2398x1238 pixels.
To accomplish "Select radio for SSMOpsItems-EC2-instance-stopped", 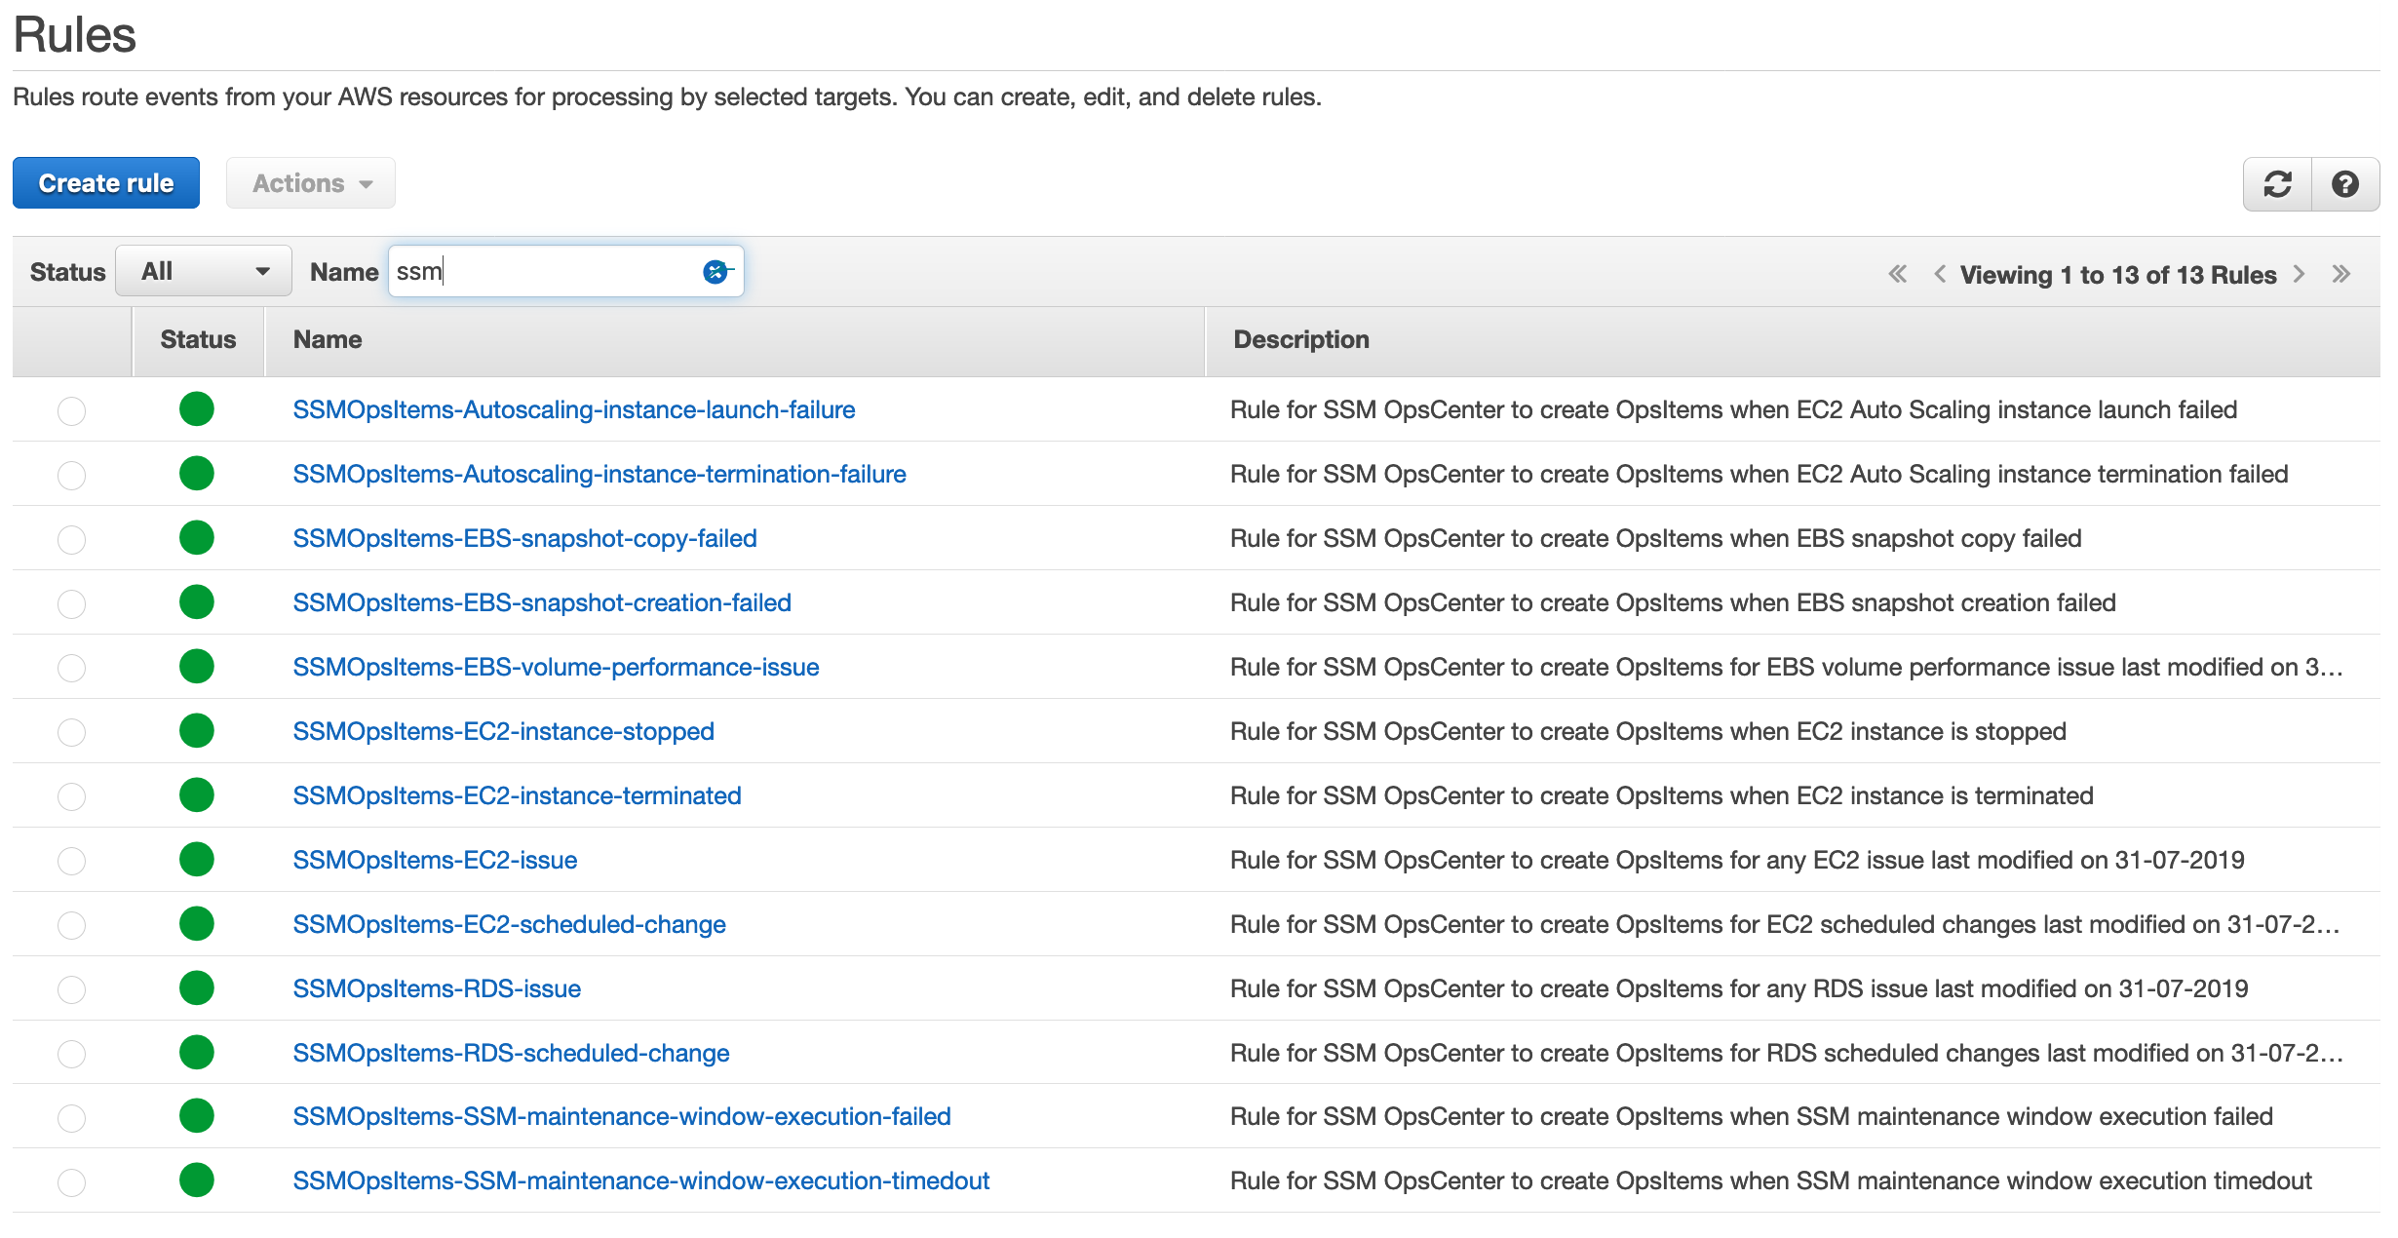I will pos(71,732).
